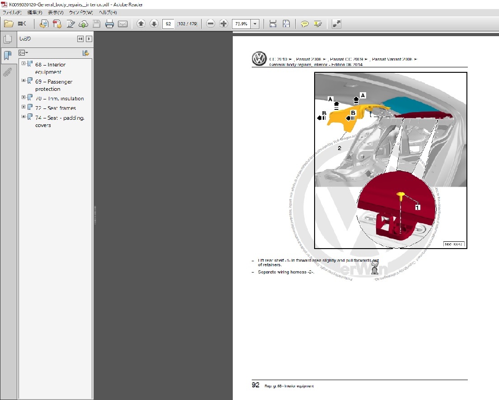
Task: Open the zoom level dropdown arrow
Action: point(255,24)
